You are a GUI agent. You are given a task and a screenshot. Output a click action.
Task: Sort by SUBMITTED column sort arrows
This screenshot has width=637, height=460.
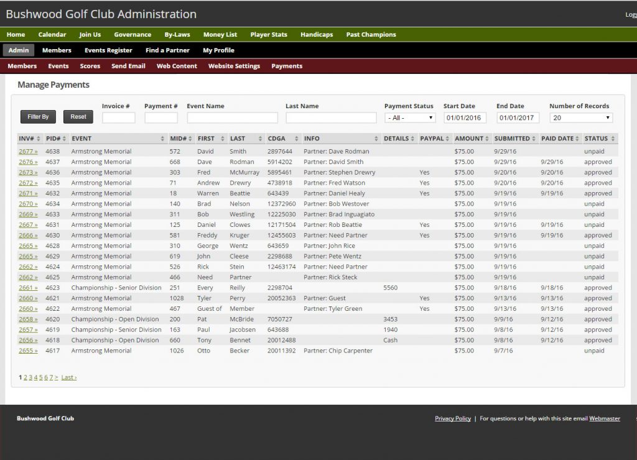(x=533, y=139)
